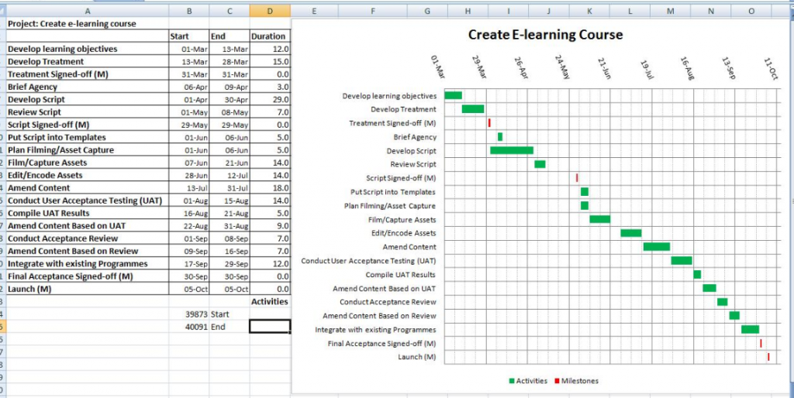Select column A header

coord(88,11)
